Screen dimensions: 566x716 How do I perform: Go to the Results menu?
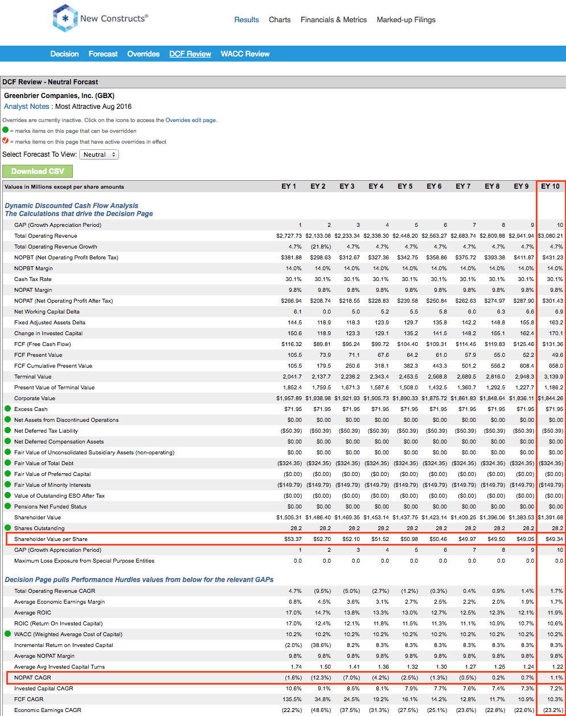(x=247, y=19)
